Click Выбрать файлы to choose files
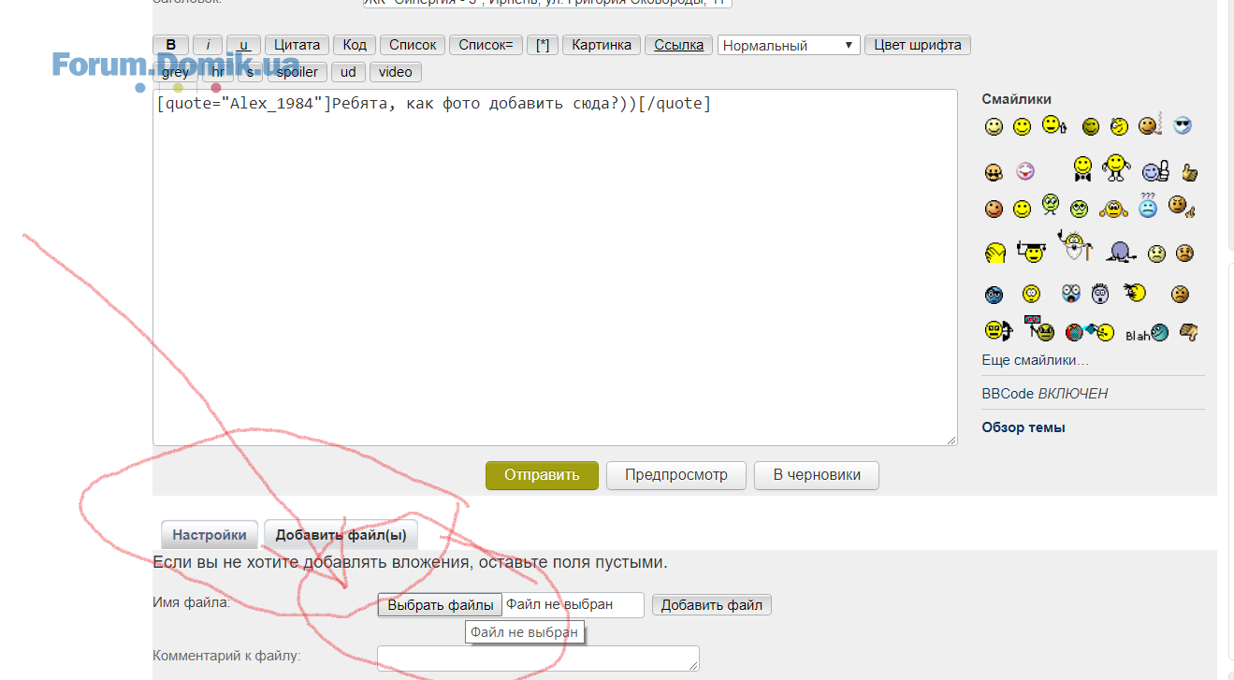The width and height of the screenshot is (1234, 680). pos(440,605)
